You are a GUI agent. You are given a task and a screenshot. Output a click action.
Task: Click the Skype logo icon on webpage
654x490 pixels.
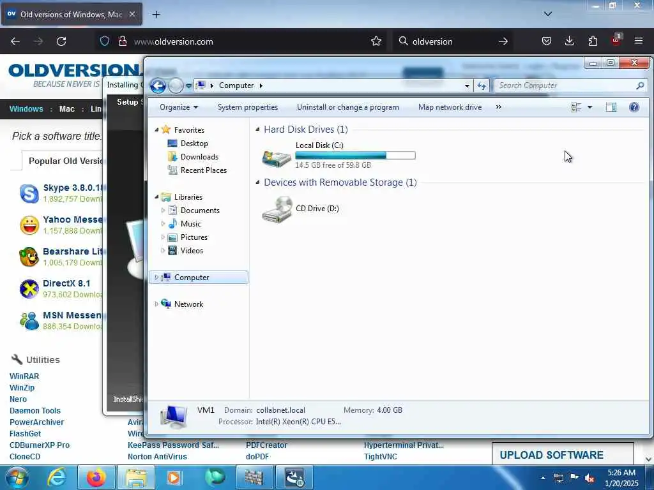[x=29, y=193]
